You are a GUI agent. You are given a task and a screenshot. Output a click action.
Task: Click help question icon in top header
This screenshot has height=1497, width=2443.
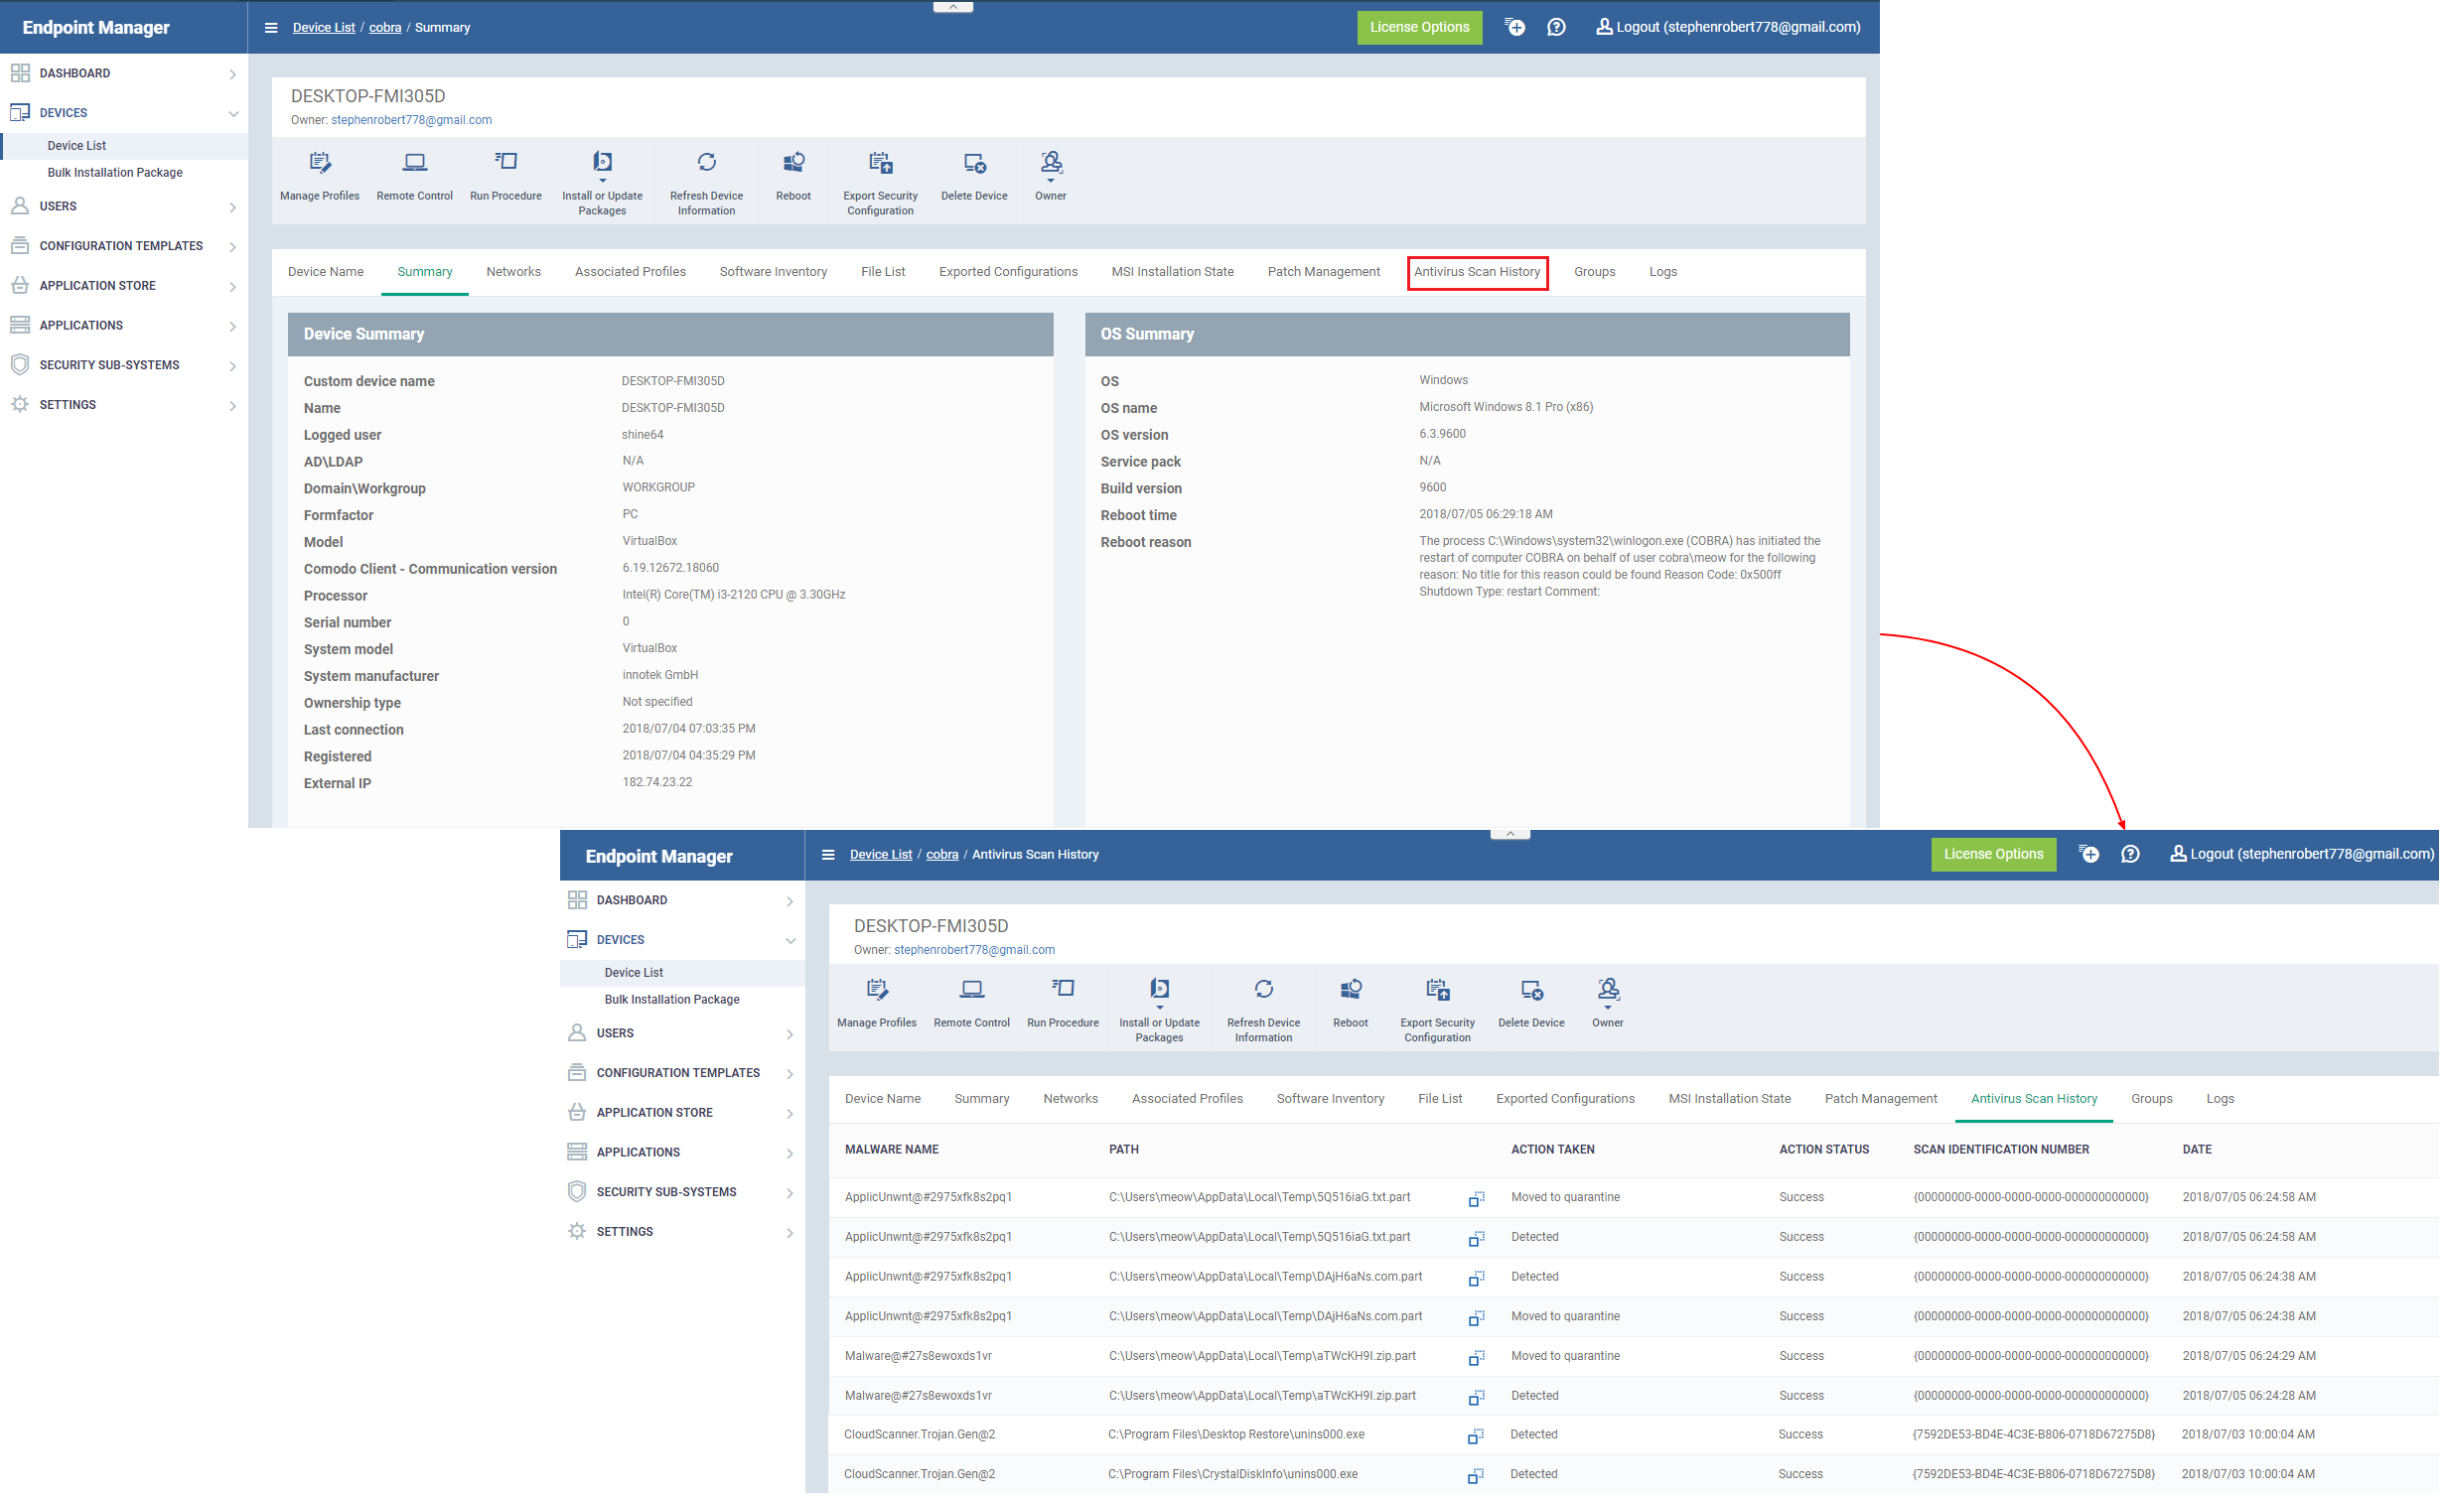[1556, 28]
